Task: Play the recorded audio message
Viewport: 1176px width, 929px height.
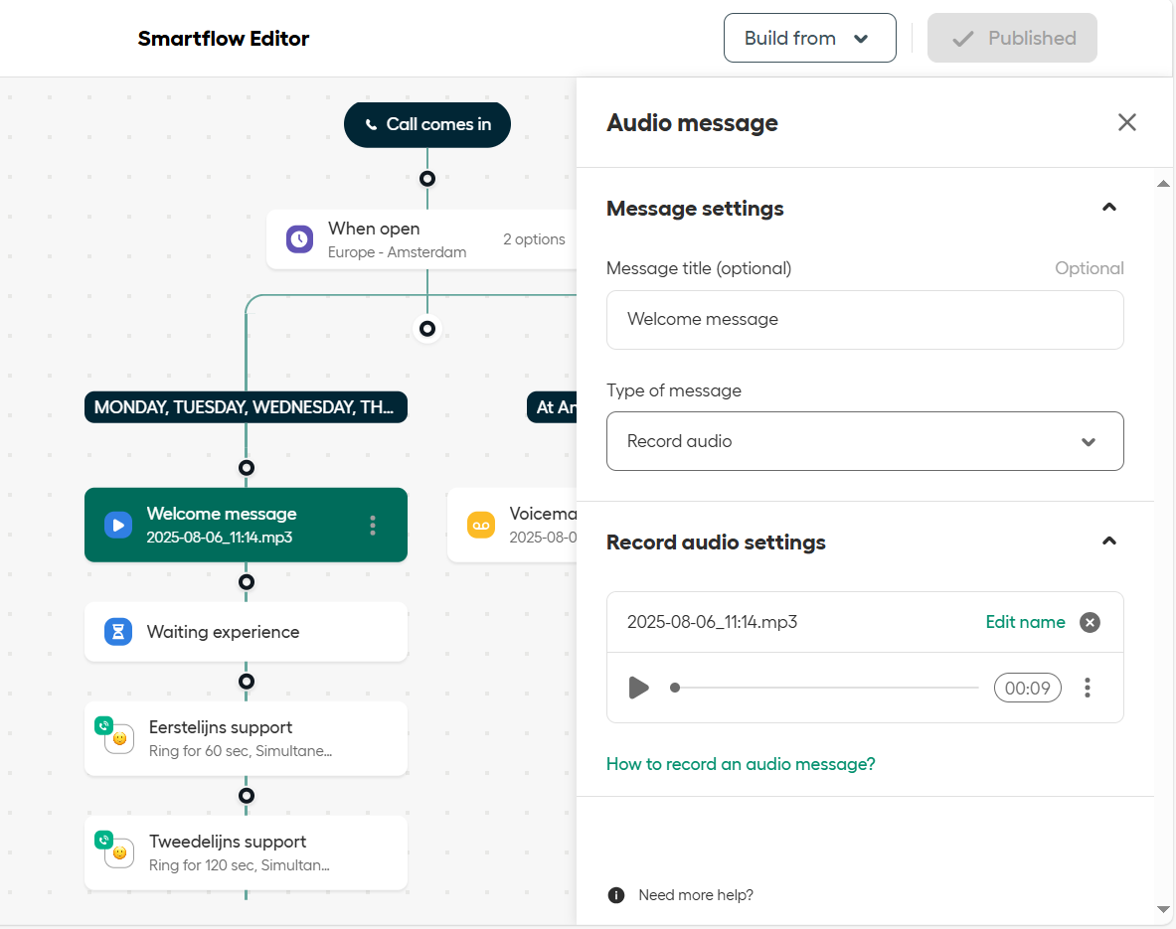Action: click(x=638, y=688)
